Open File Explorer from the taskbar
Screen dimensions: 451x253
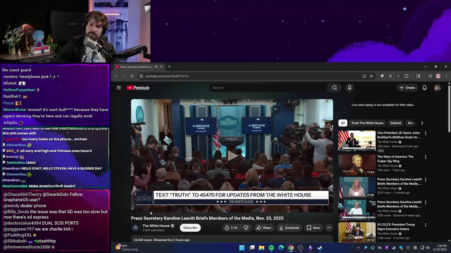(x=261, y=248)
